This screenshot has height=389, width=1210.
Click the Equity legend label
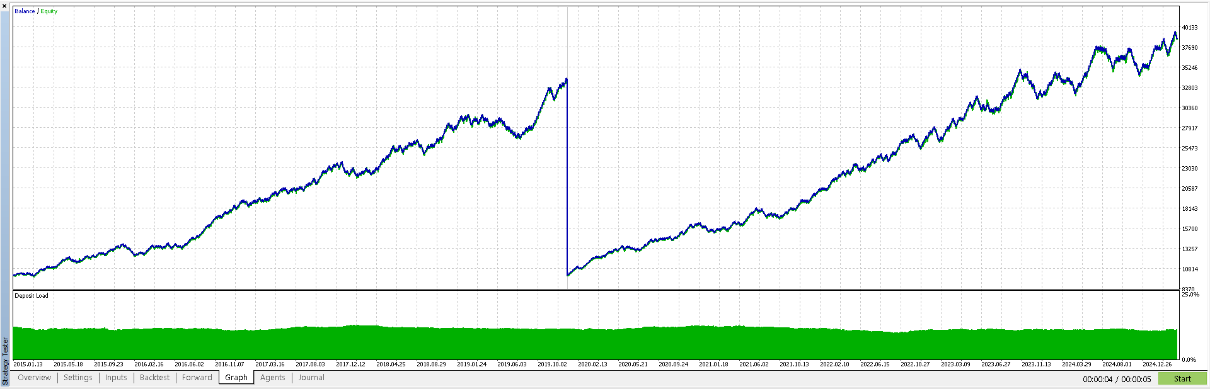(x=49, y=11)
